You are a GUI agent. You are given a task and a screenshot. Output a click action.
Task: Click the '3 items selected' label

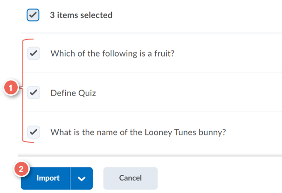coord(81,15)
